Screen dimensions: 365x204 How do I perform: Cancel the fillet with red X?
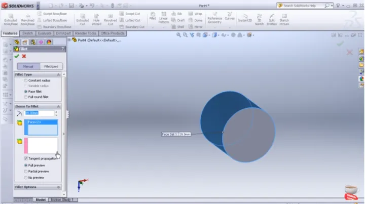24,56
